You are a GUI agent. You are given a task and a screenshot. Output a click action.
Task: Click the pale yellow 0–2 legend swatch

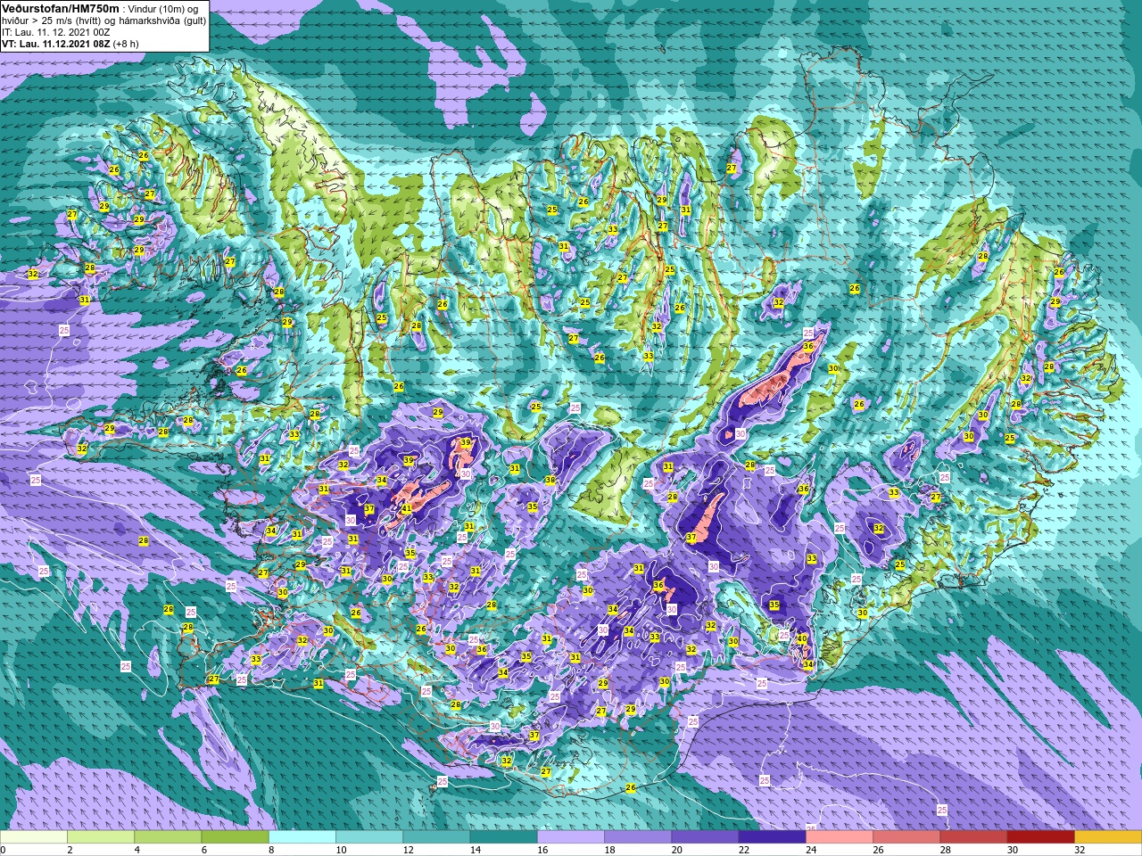point(34,837)
